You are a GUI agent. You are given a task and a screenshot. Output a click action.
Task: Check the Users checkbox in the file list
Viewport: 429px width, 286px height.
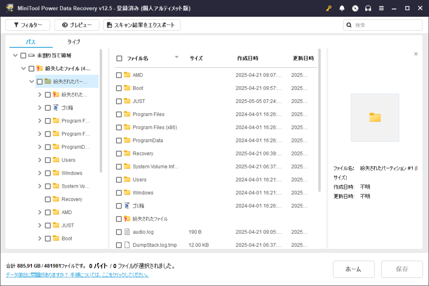point(119,180)
